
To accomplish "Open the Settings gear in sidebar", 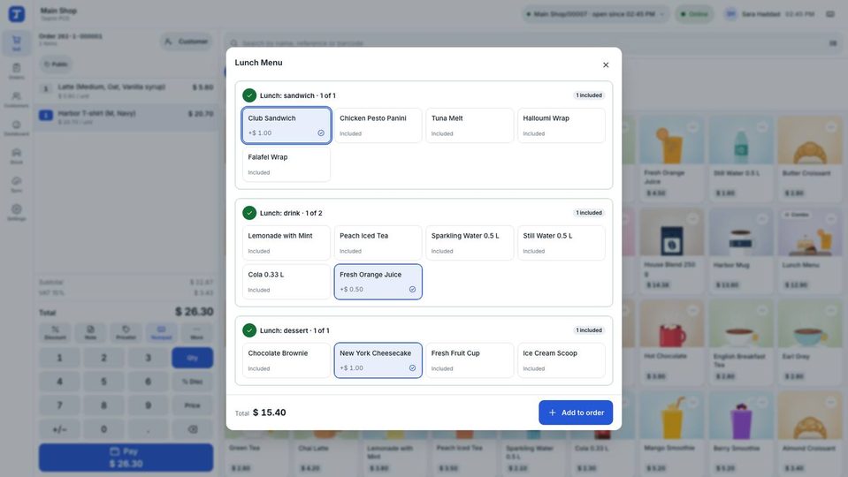I will [17, 212].
